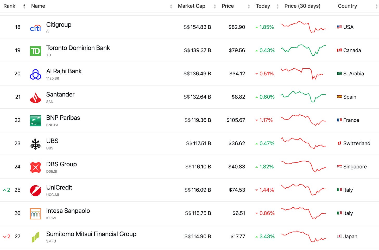Screen dimensions: 379x250
Task: Open the DBS Group company link
Action: point(62,164)
